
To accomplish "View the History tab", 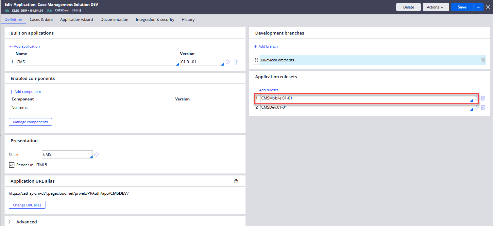I will tap(188, 20).
